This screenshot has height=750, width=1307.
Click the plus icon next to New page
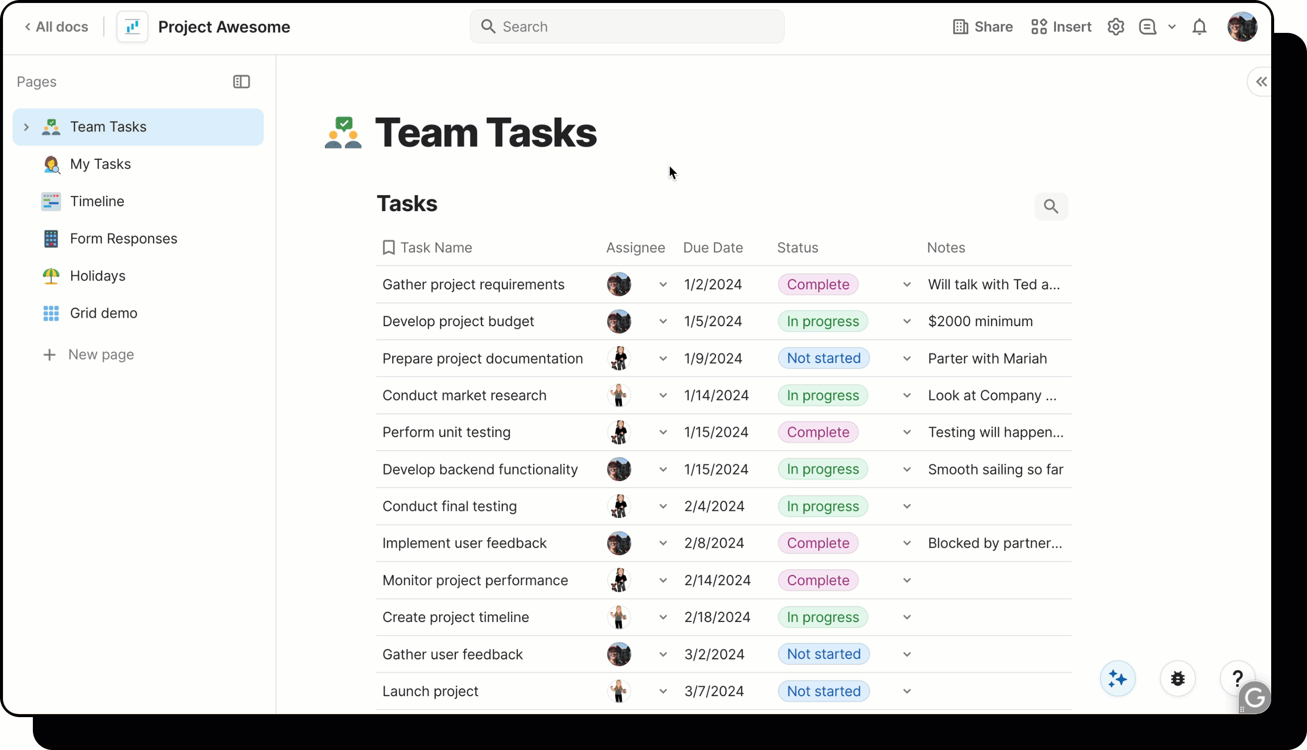49,355
